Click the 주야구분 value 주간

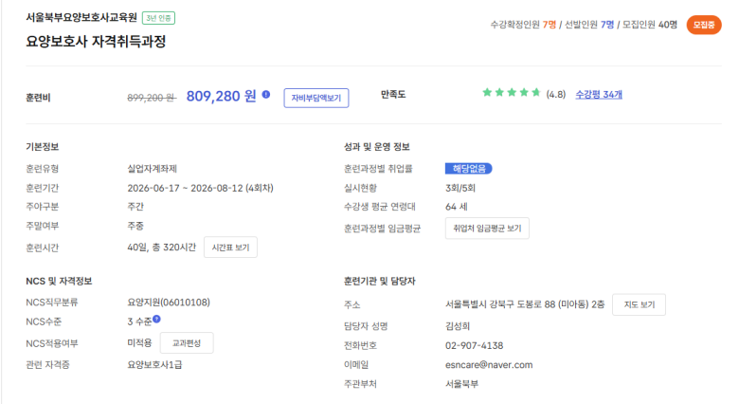(x=135, y=207)
